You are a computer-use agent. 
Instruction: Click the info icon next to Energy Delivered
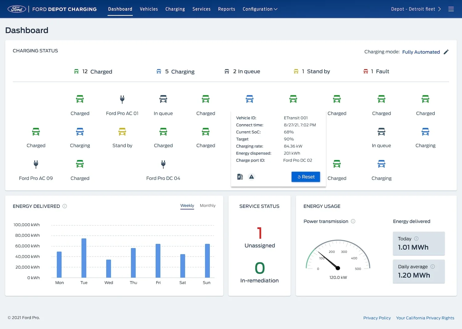click(x=65, y=206)
